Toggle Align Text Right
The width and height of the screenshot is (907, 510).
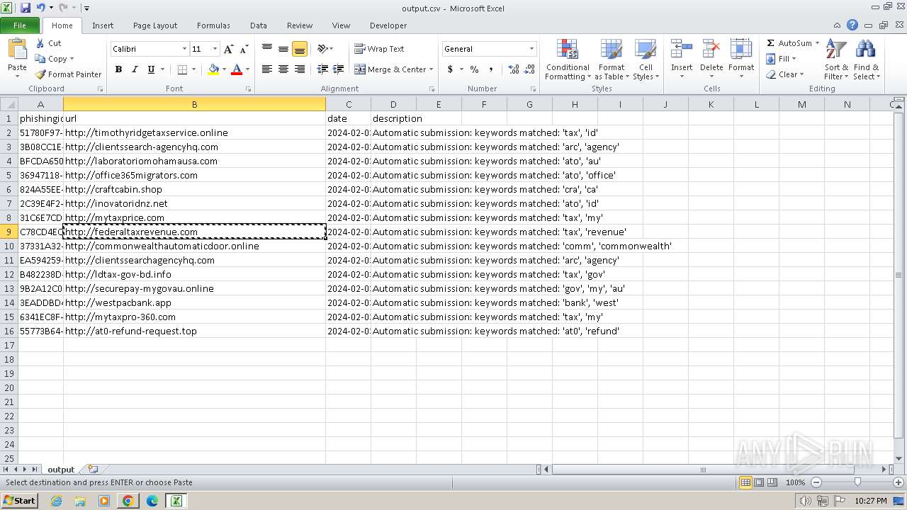click(300, 69)
